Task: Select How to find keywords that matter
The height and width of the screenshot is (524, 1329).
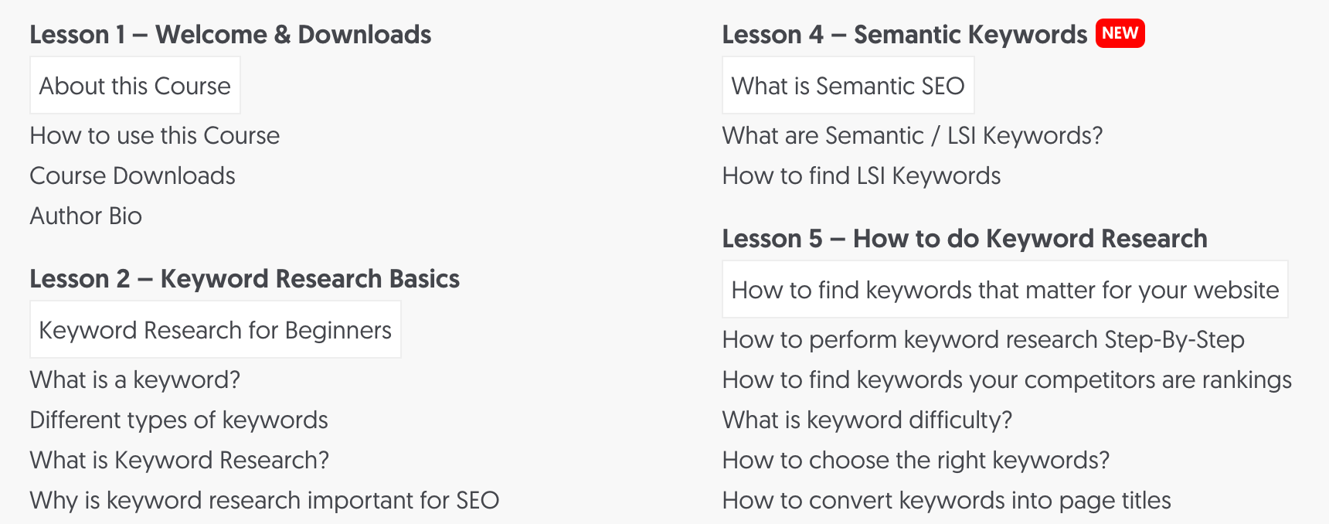Action: pyautogui.click(x=1004, y=290)
